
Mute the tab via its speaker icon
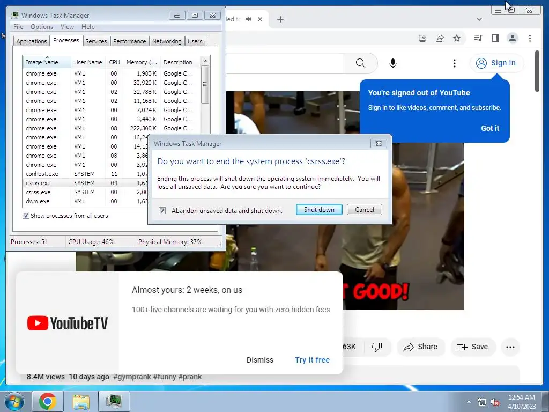coord(248,19)
